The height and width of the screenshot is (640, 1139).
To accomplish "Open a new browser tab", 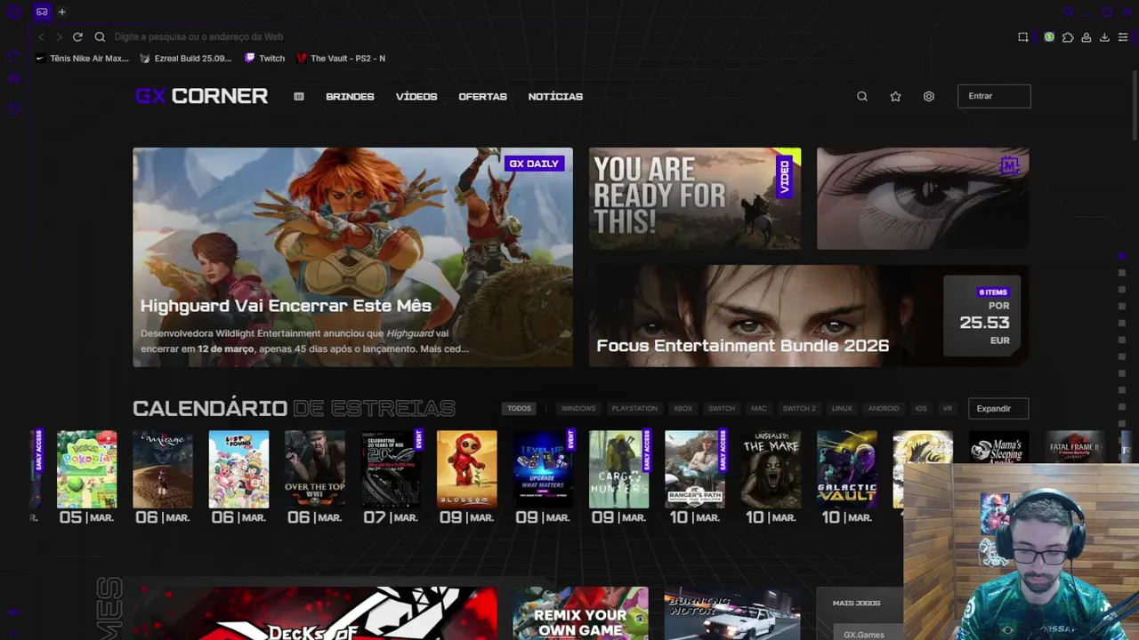I will pyautogui.click(x=62, y=12).
